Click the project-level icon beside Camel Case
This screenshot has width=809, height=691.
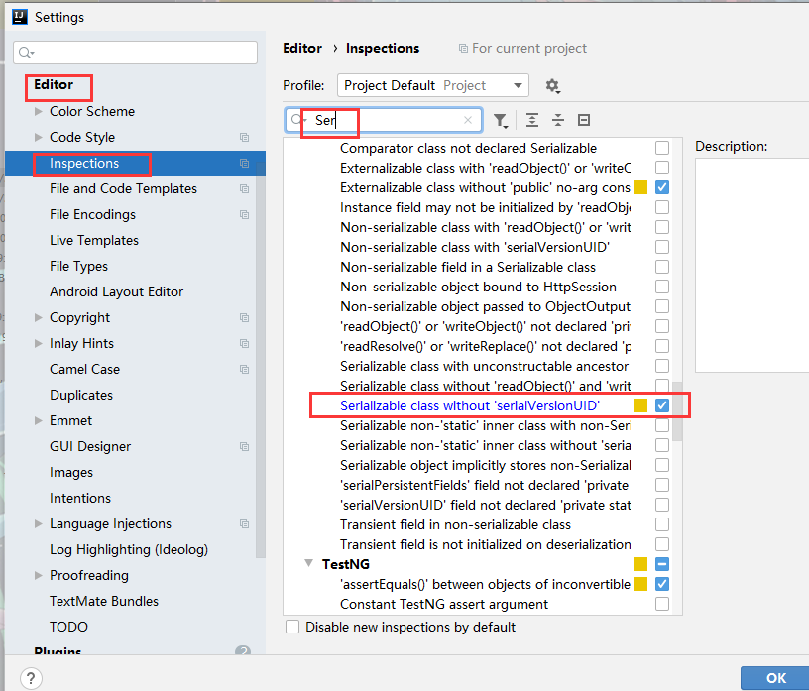point(245,370)
